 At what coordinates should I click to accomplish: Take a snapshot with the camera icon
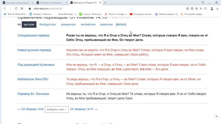(192, 9)
